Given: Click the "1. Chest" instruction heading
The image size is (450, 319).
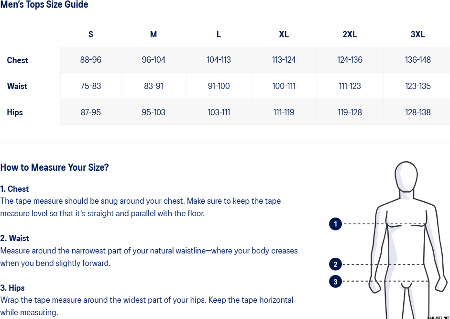Looking at the screenshot, I should click(14, 189).
